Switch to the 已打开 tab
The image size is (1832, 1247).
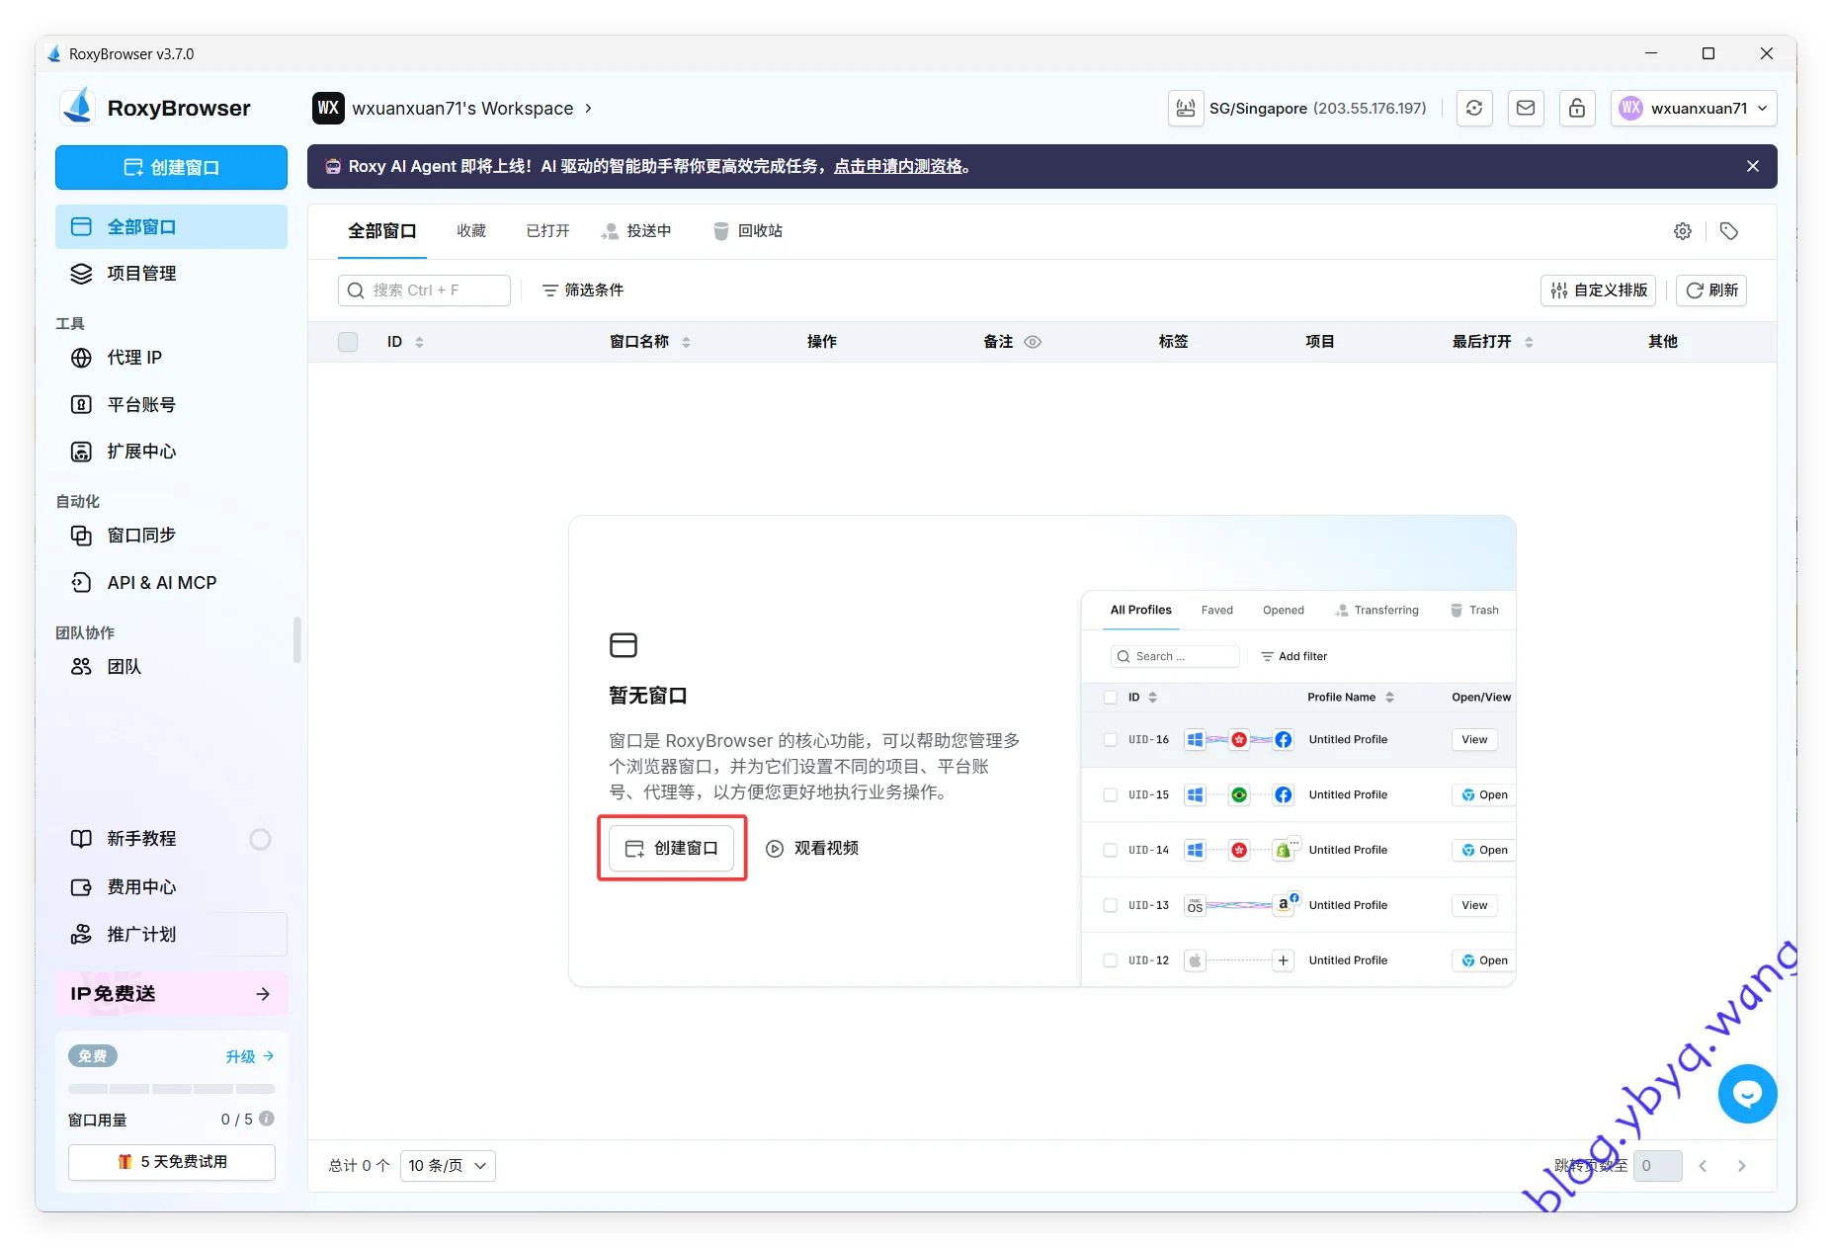click(x=547, y=231)
